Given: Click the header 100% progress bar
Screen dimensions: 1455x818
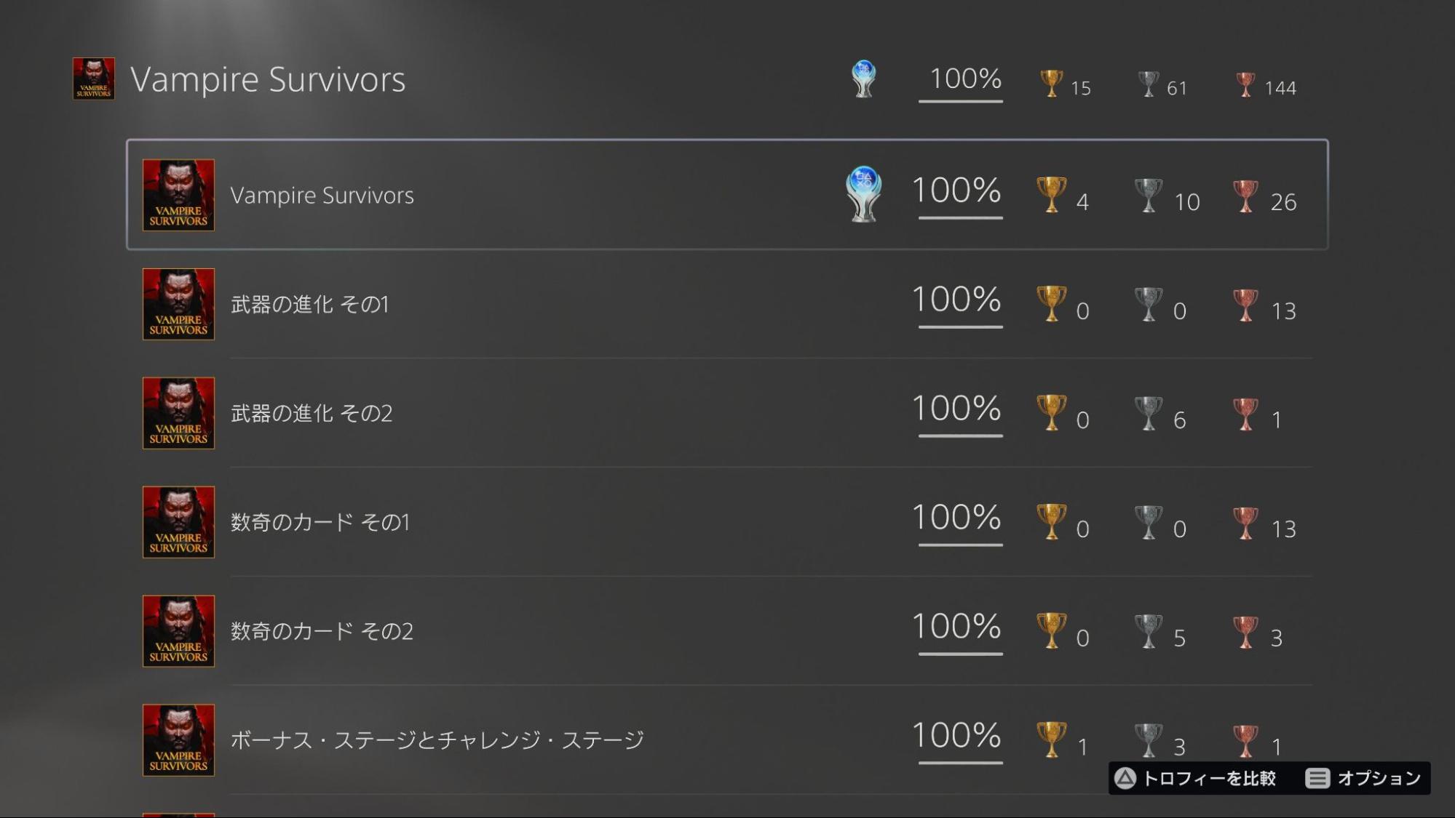Looking at the screenshot, I should (961, 100).
